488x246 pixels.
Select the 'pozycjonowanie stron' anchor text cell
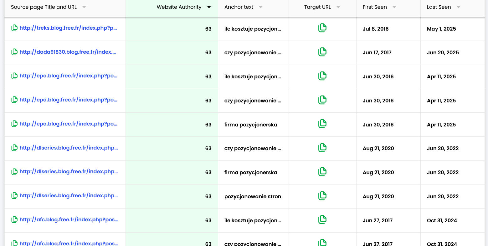tap(253, 196)
